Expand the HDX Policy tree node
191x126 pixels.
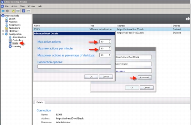coord(3,31)
